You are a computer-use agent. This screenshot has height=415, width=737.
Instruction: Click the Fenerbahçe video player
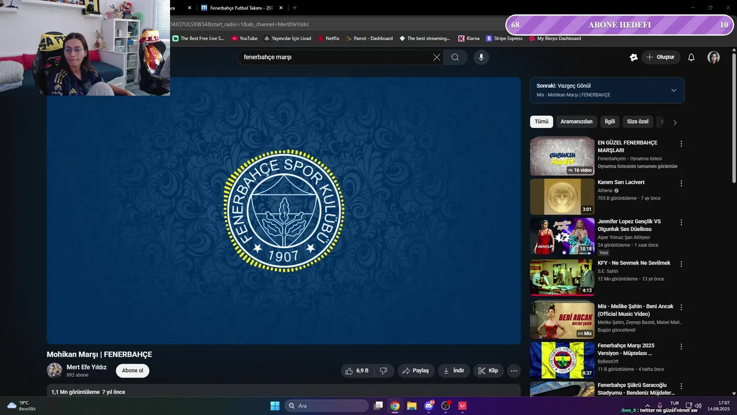click(x=284, y=211)
